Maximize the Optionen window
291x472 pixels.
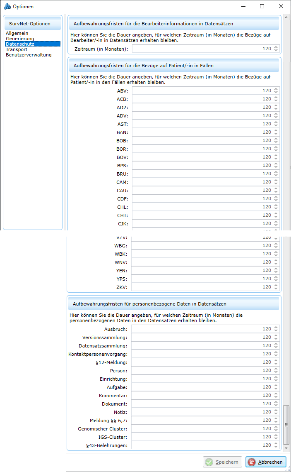(262, 6)
